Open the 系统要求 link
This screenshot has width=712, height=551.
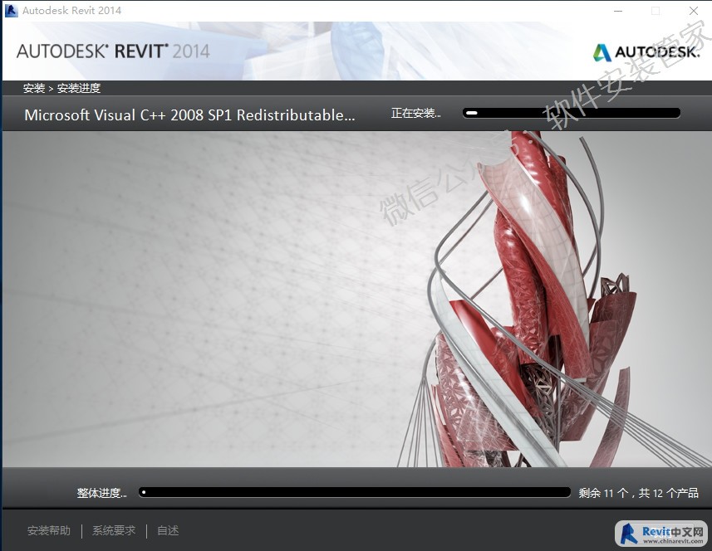[114, 530]
